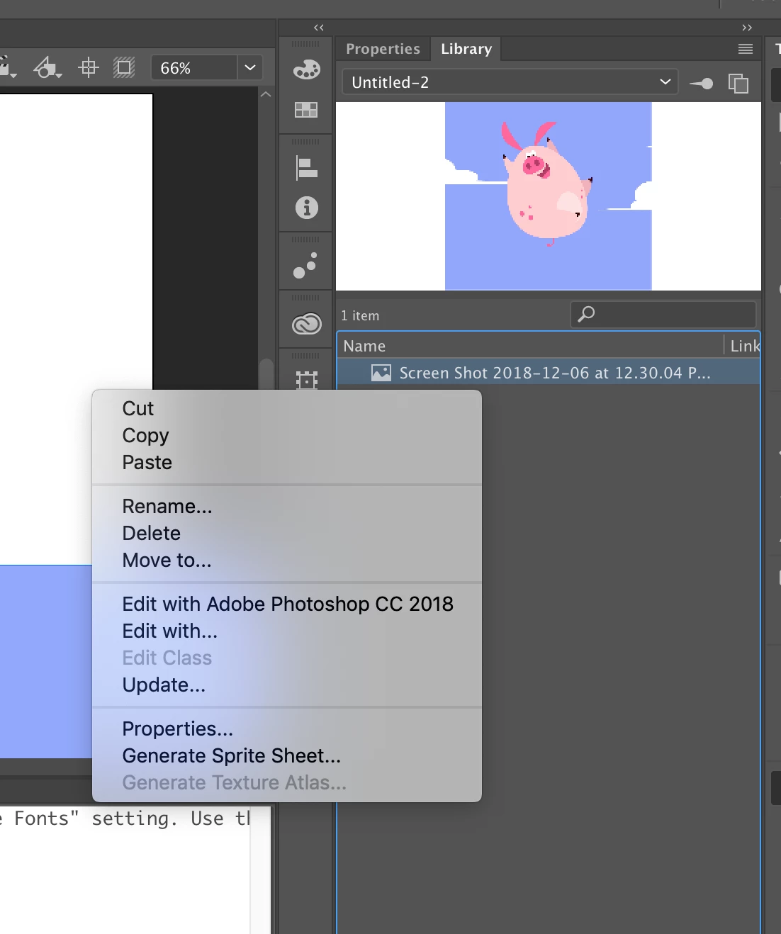
Task: Click the stage scrollbar up arrow
Action: point(266,94)
